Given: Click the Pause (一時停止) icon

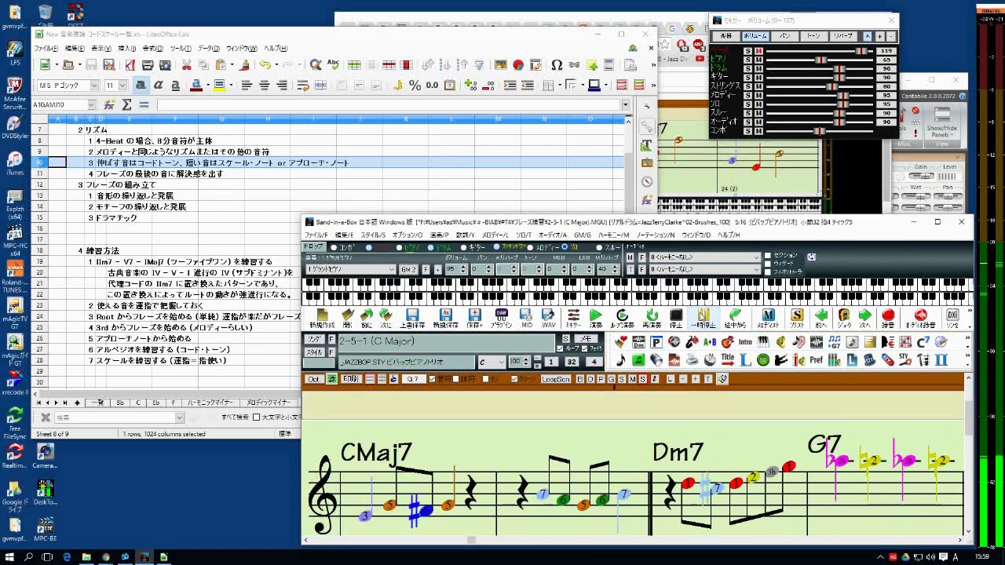Looking at the screenshot, I should [x=703, y=318].
